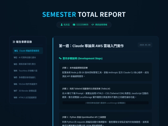Click the LocalStorage screenshot placeholder box
Viewport: 168px width, 126px height.
(x=105, y=103)
